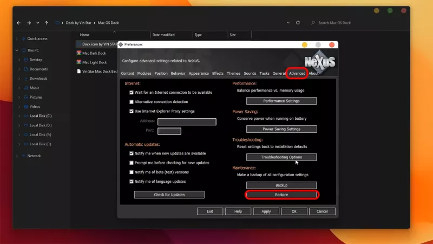Click Apply in Preferences dialog
Screen dimensions: 433x244
pyautogui.click(x=266, y=211)
